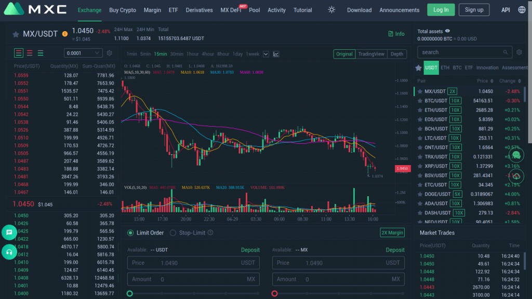
Task: Expand more chart intervals dropdown
Action: pyautogui.click(x=266, y=54)
